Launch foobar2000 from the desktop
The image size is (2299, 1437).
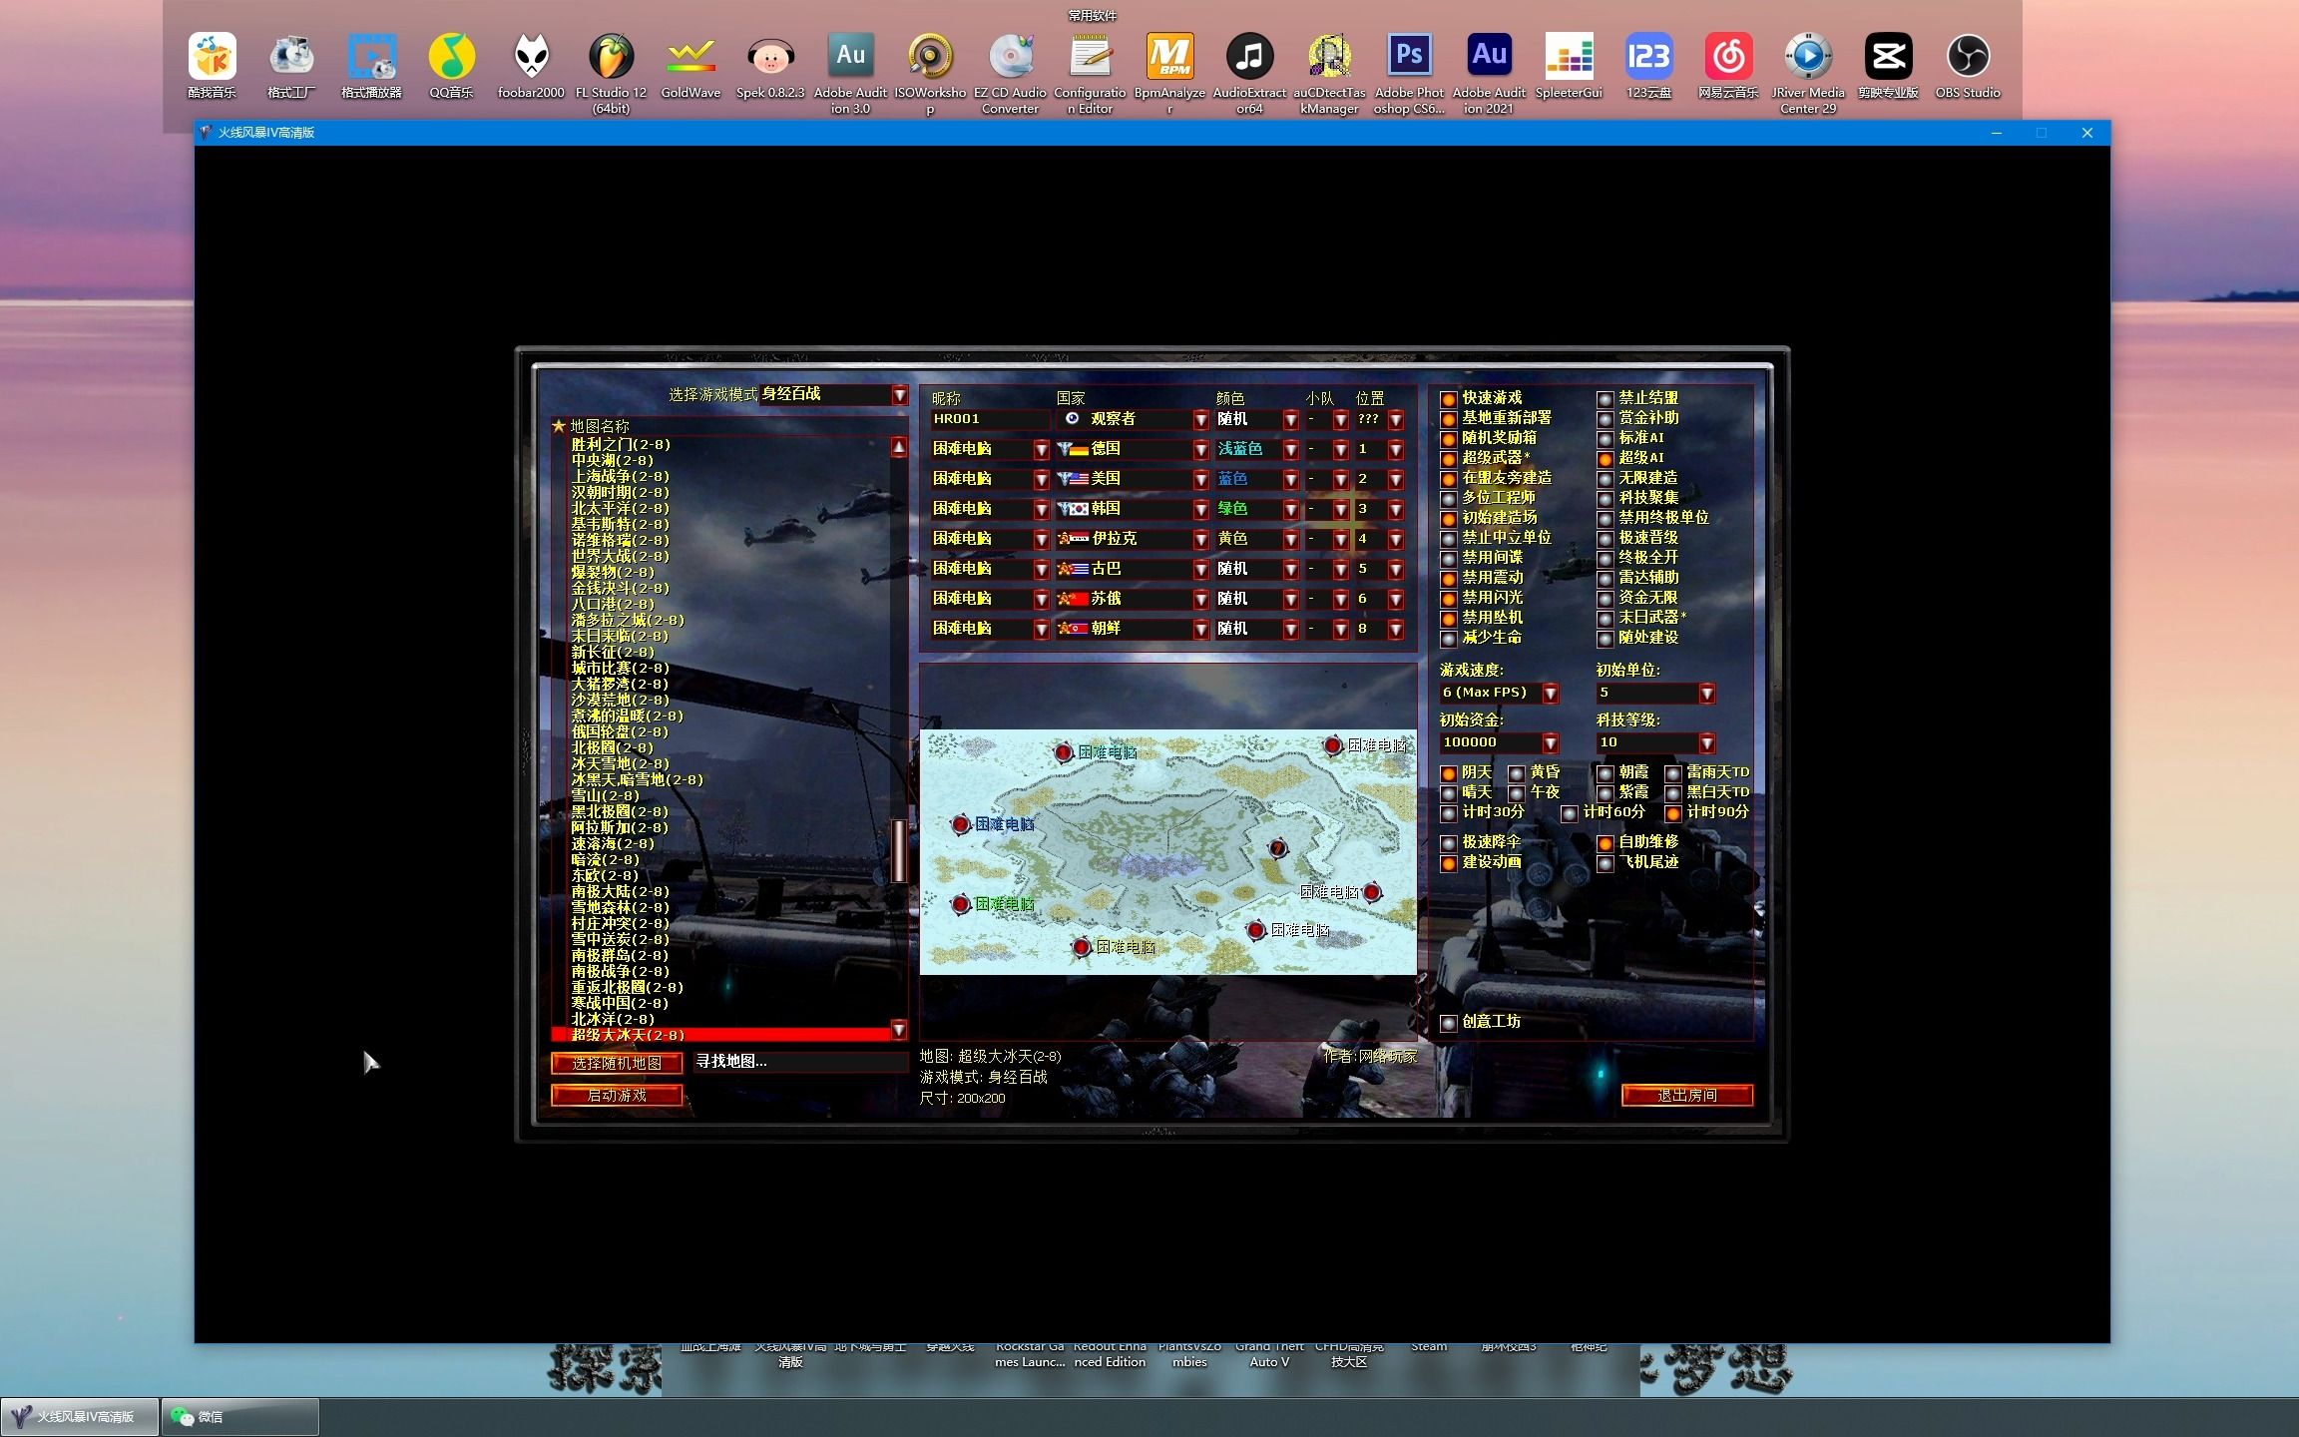click(x=531, y=66)
